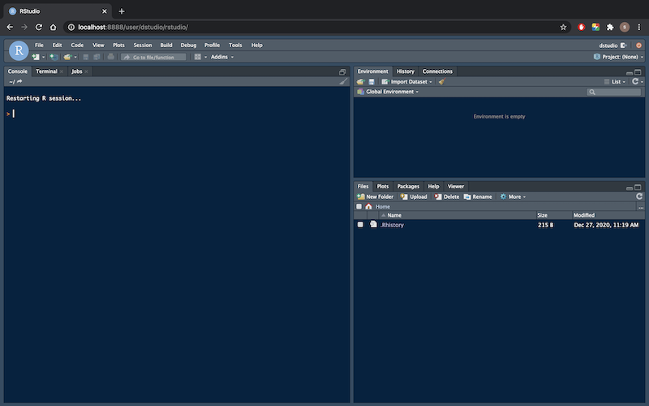Click the Upload button

414,197
